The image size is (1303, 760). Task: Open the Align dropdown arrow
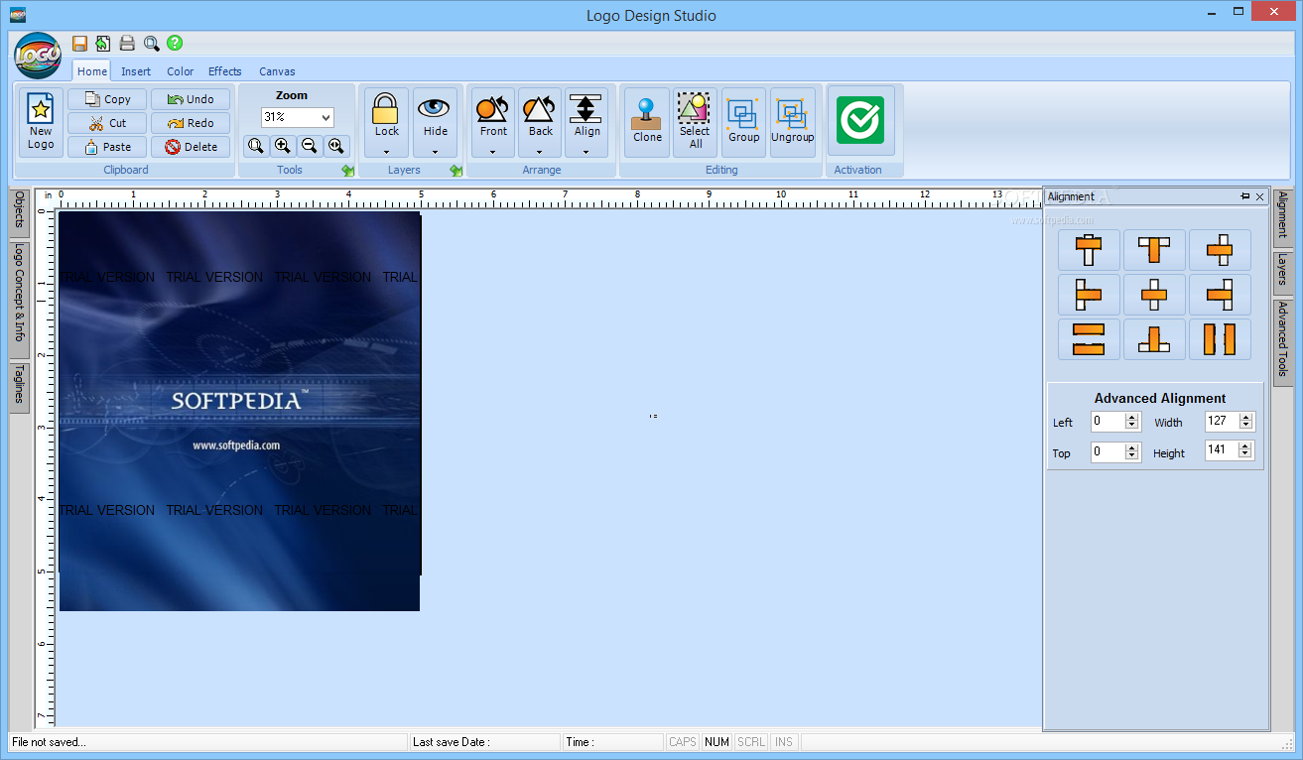(x=586, y=152)
